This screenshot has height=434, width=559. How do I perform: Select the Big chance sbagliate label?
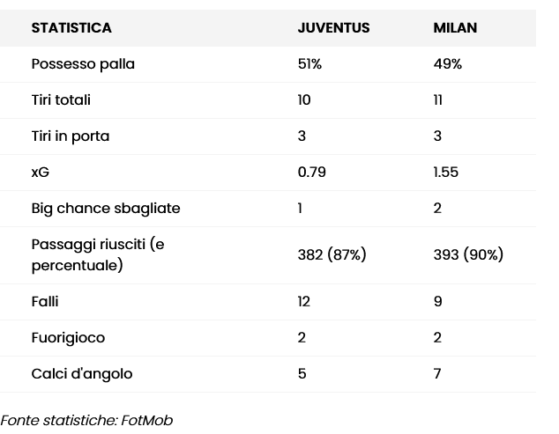tap(106, 209)
